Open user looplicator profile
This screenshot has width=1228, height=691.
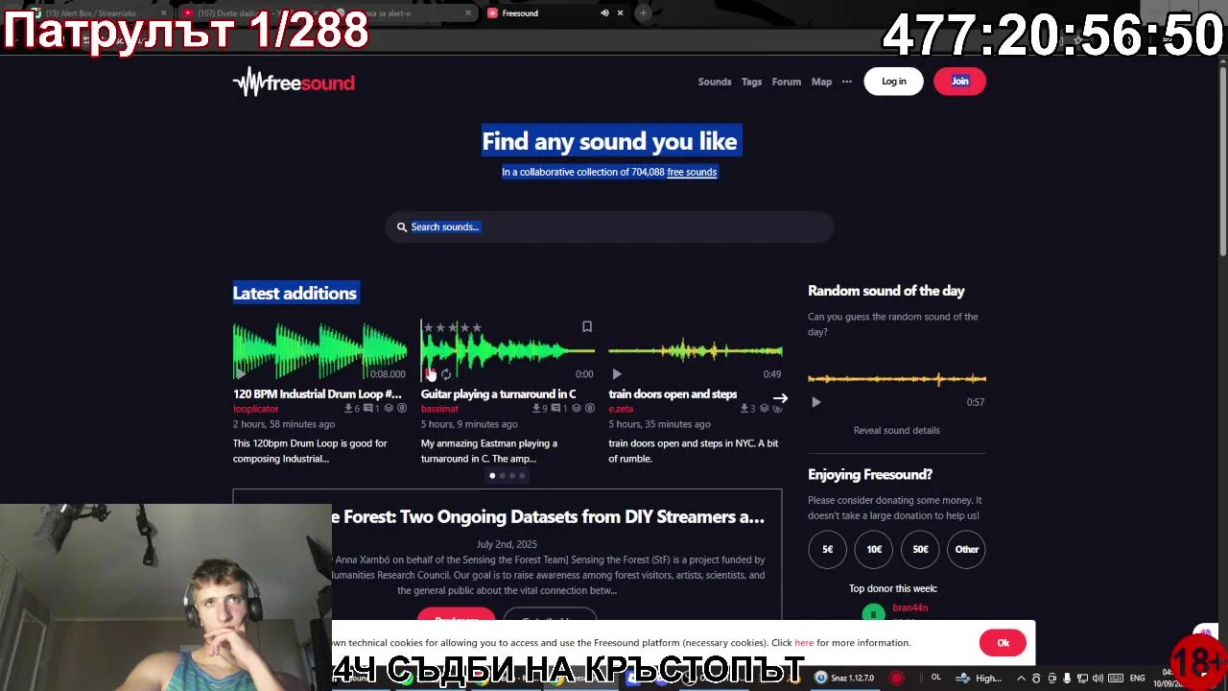coord(255,409)
